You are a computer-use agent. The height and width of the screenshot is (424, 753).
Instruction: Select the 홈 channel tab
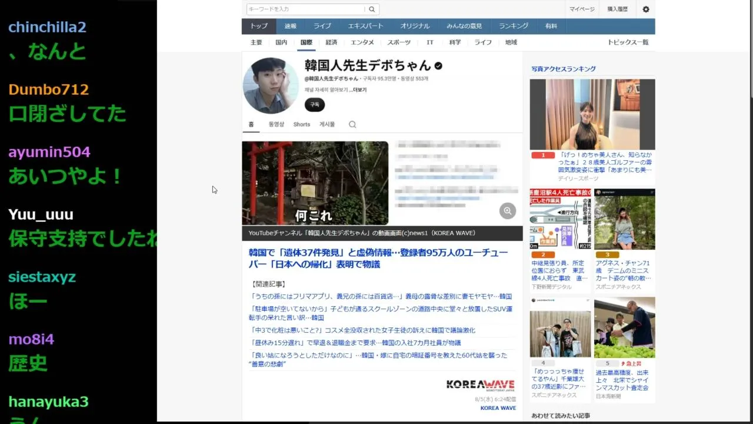point(251,124)
